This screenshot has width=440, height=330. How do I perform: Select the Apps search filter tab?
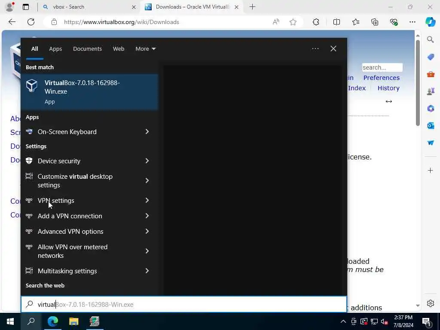point(55,49)
